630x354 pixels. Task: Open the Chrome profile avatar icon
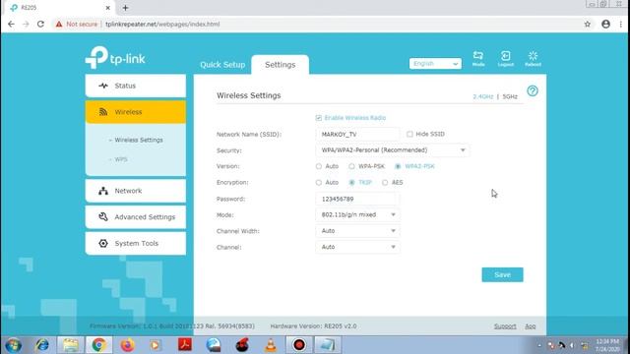605,24
